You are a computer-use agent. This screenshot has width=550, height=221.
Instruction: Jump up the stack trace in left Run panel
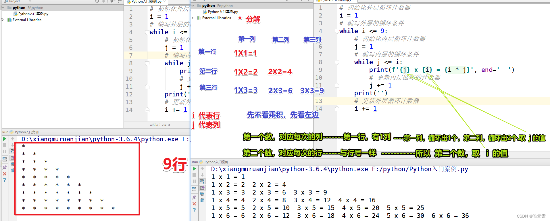13,139
